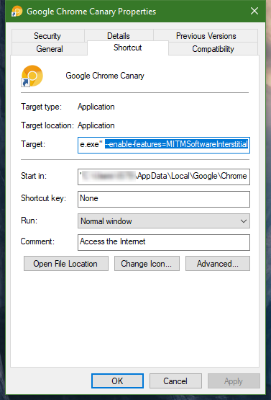Click the 'Application' target location value
The height and width of the screenshot is (400, 271).
(96, 125)
